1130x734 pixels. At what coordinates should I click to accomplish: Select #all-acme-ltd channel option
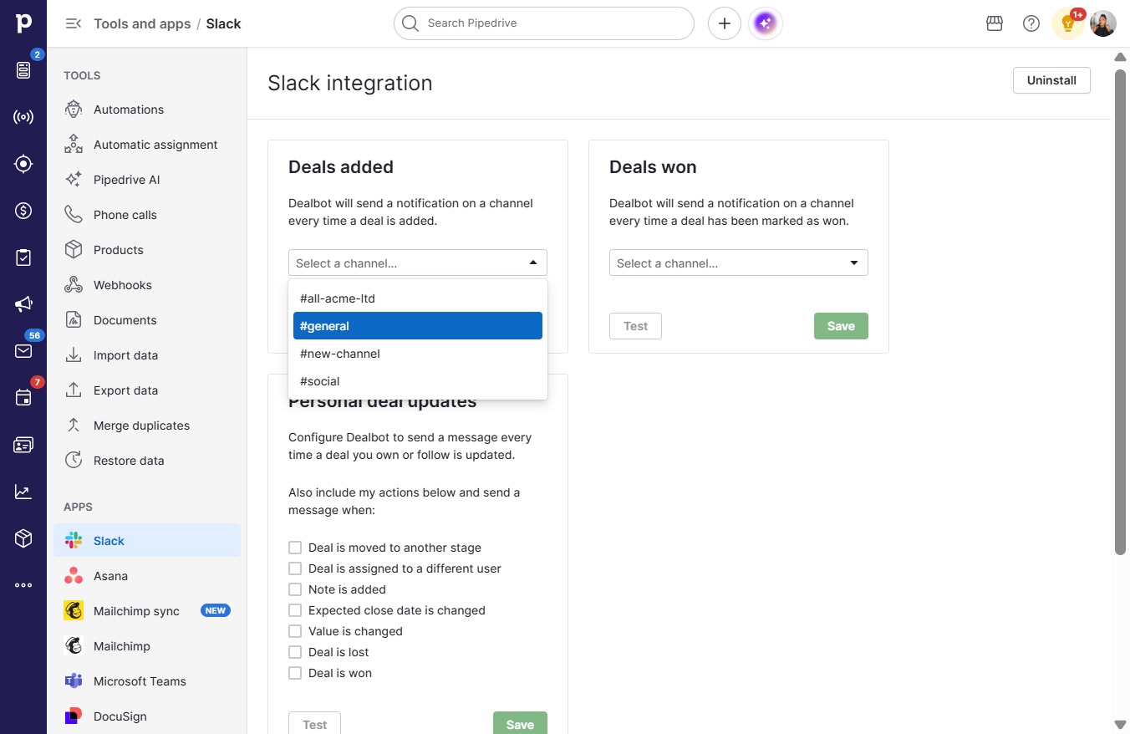pos(418,298)
